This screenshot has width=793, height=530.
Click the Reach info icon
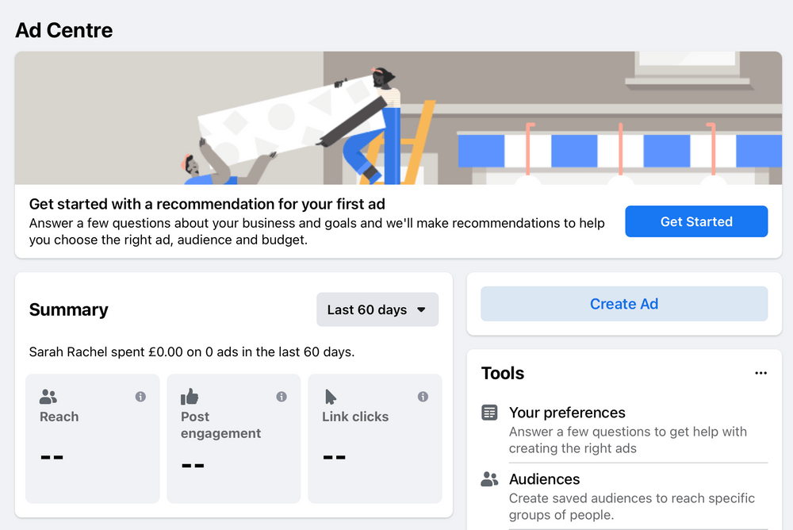(141, 397)
